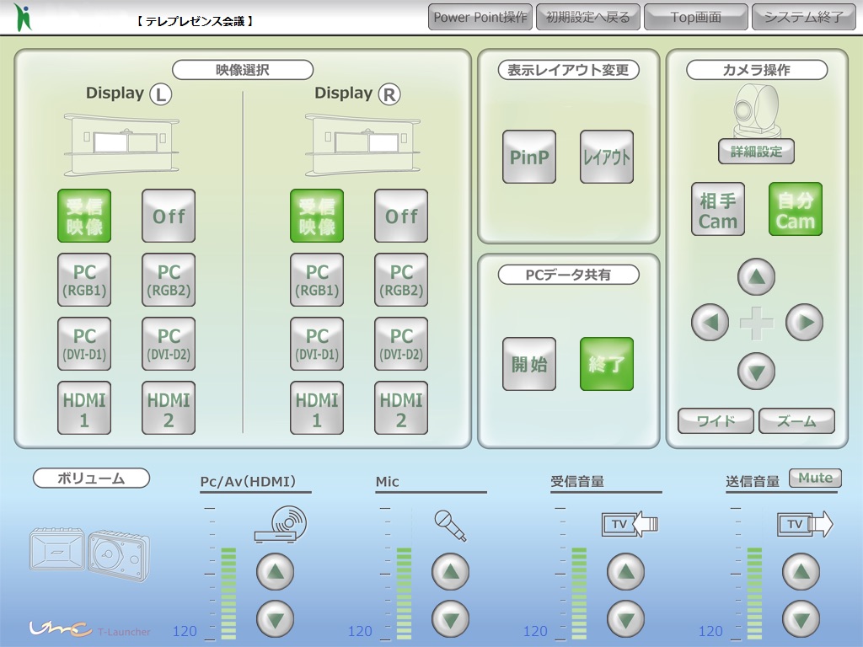Raise Mic volume with up arrow
Screen dimensions: 863x647
450,573
